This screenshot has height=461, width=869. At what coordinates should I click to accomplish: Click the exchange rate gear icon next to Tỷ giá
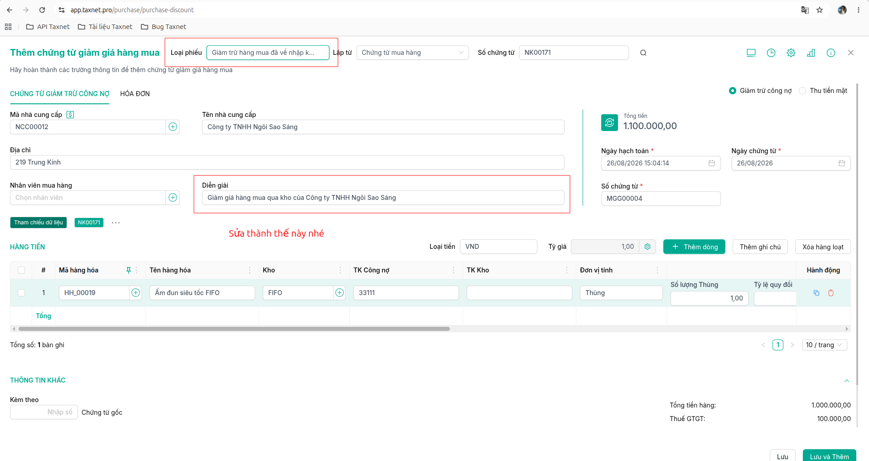tap(647, 247)
